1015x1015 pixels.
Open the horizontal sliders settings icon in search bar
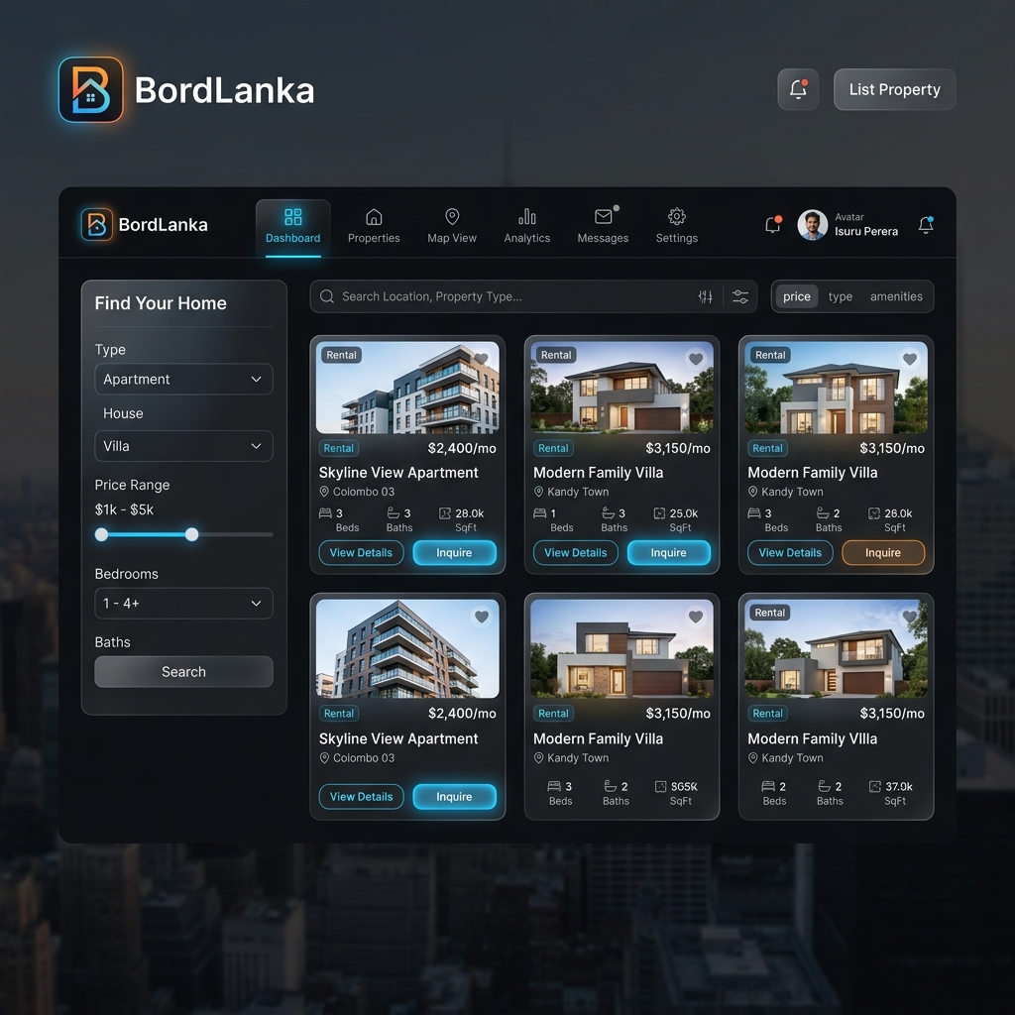click(739, 296)
